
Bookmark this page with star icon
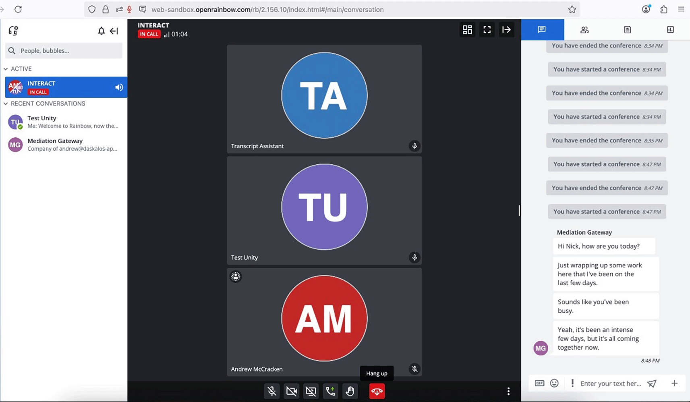pyautogui.click(x=572, y=9)
